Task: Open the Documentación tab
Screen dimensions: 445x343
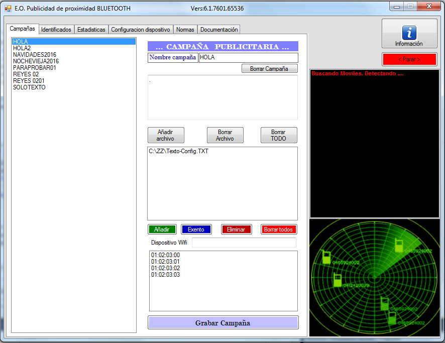Action: click(219, 30)
